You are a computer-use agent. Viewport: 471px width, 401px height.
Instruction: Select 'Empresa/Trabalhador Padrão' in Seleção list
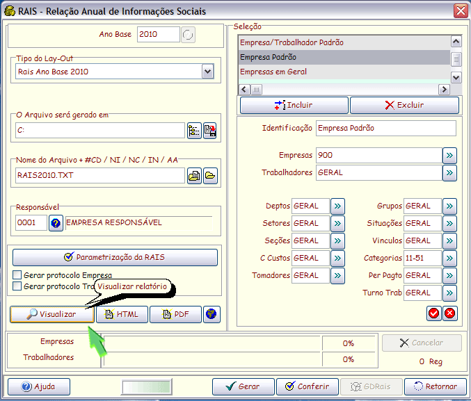[344, 42]
